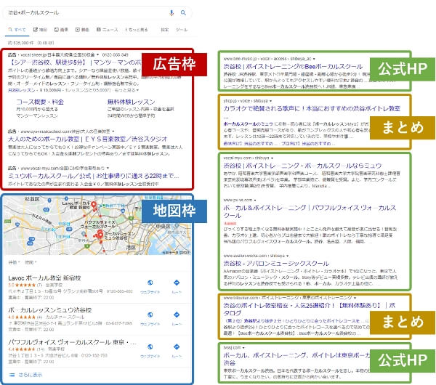Click the magnifier search button icon
The width and height of the screenshot is (436, 385).
click(183, 13)
